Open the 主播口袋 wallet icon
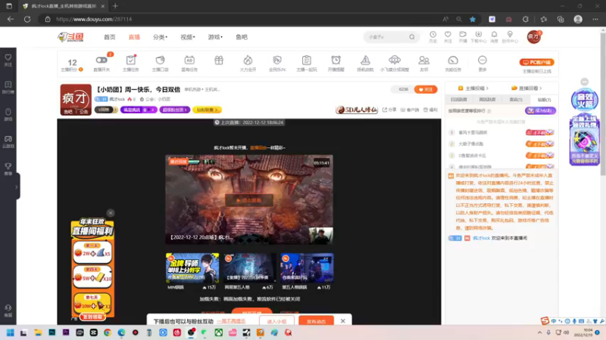The width and height of the screenshot is (606, 340). tap(160, 60)
